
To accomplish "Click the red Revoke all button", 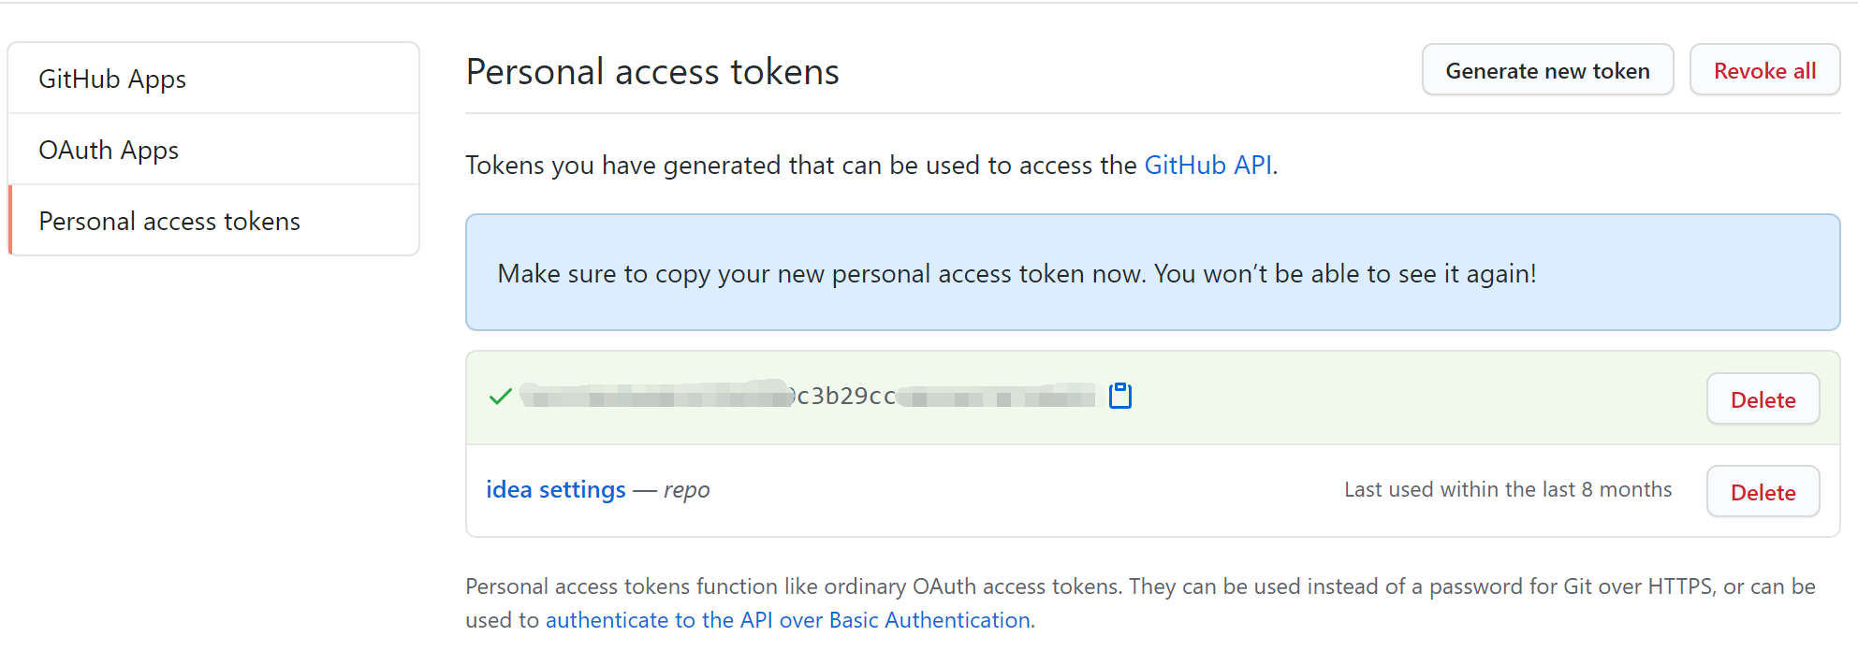I will [1764, 70].
